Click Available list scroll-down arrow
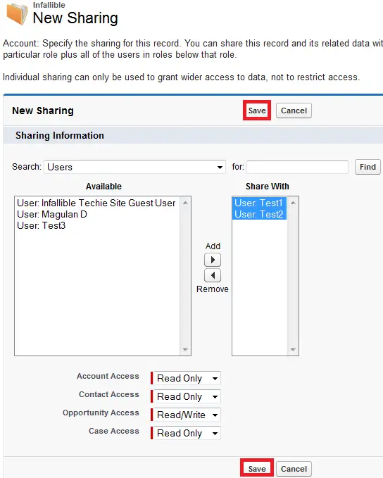383x478 pixels. (185, 349)
